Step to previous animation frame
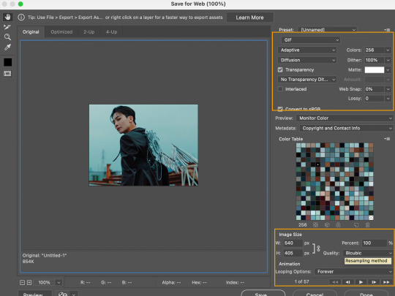Screen dimensions: 395x296 pos(348,282)
